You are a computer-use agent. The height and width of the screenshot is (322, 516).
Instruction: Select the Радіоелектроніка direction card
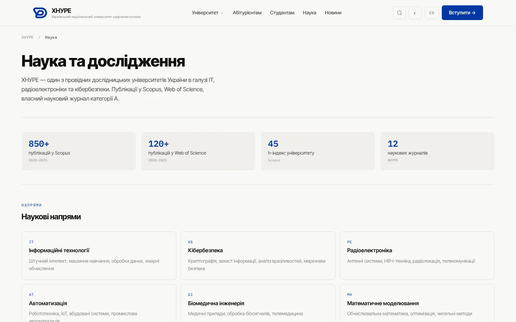pyautogui.click(x=417, y=255)
